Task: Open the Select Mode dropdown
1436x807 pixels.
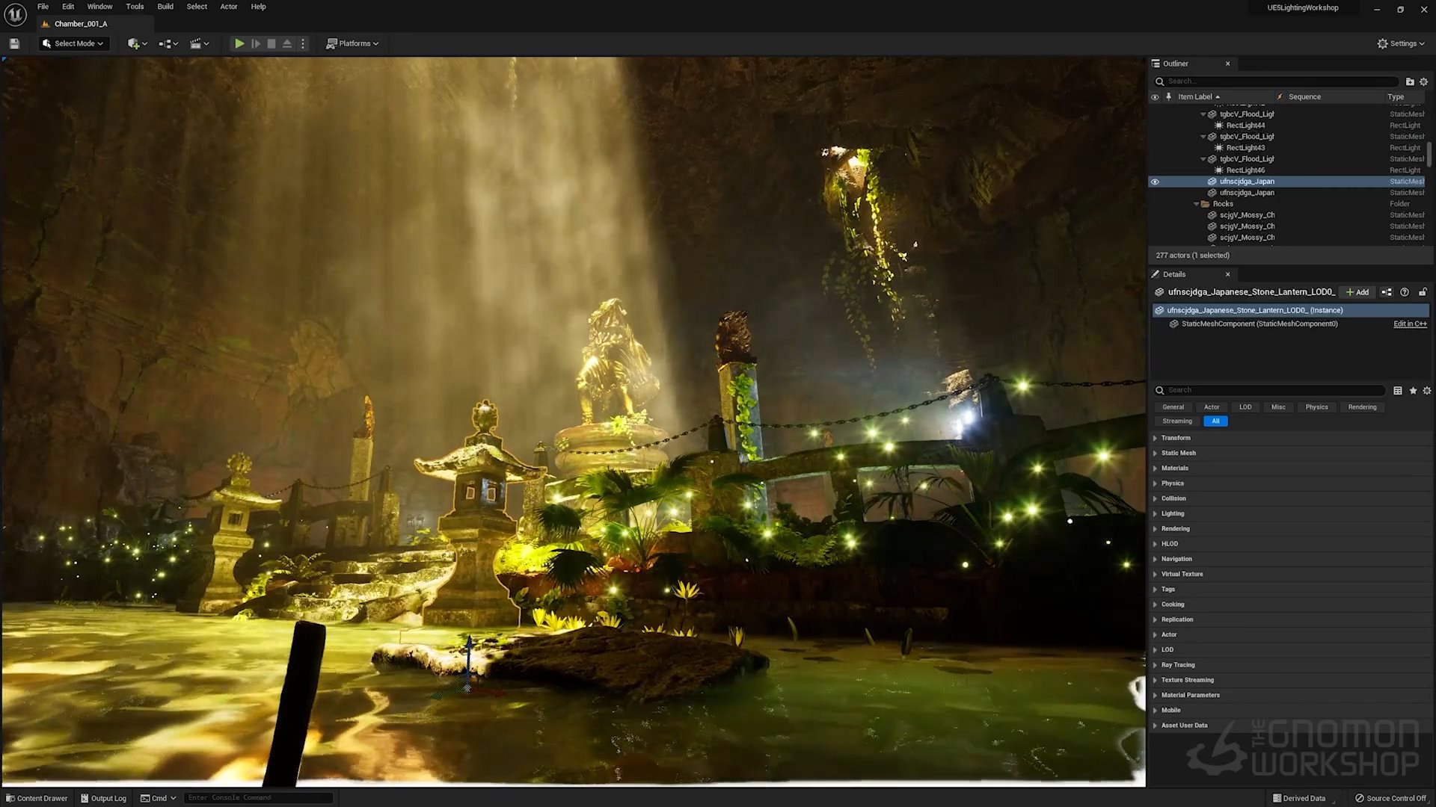Action: [73, 43]
